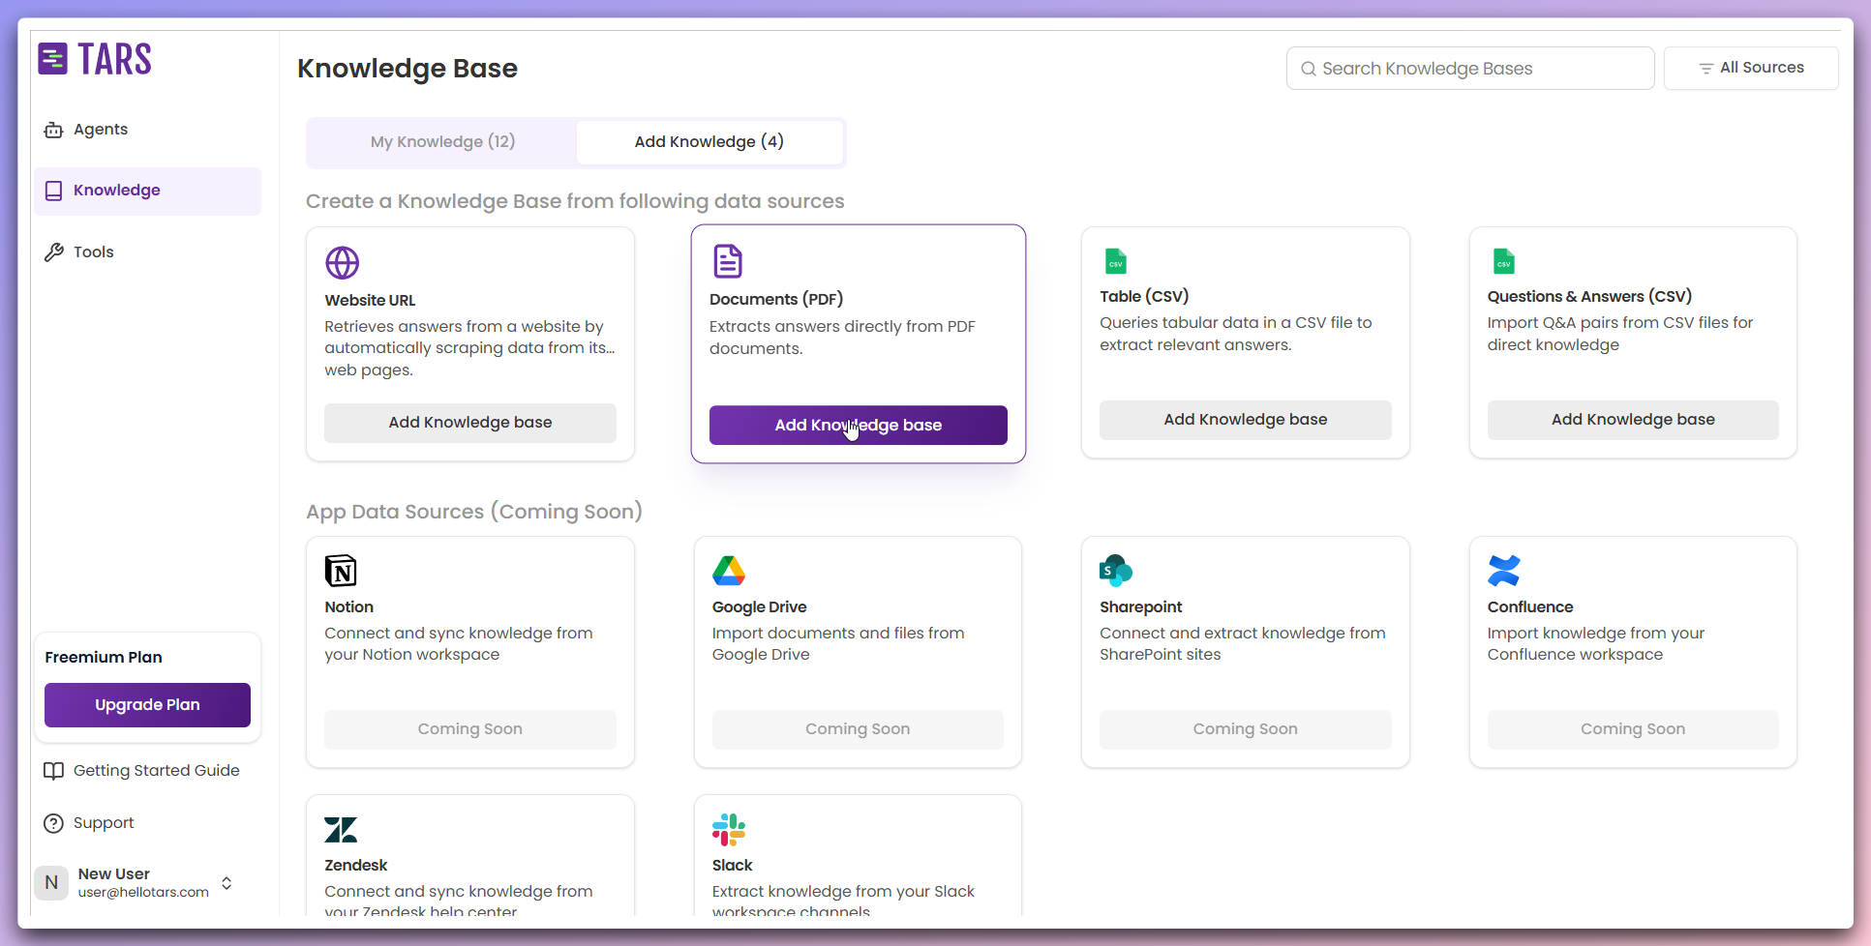Click the Zendesk logo icon

pos(341,830)
